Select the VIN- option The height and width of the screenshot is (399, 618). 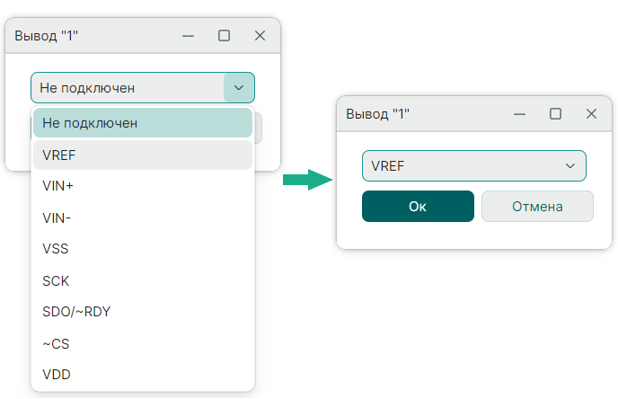pos(142,217)
